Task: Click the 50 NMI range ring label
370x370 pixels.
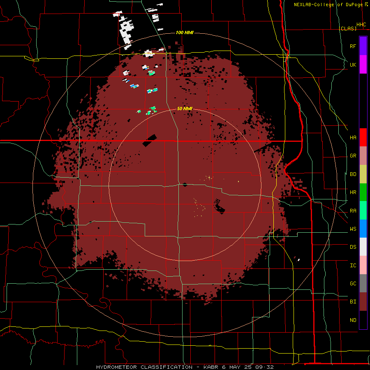Action: [185, 109]
